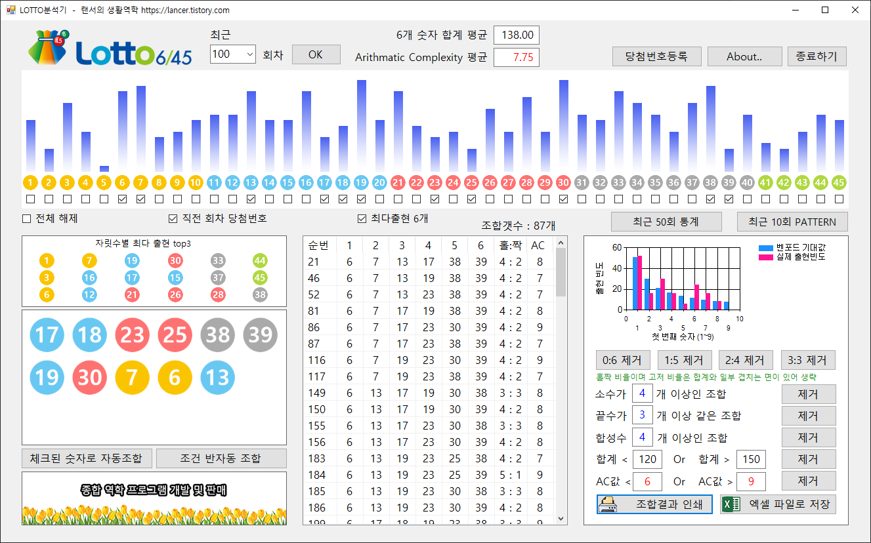Click small ball 44 in the top3 panel
The image size is (871, 543).
click(261, 260)
